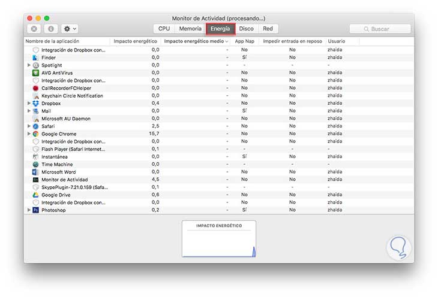Image resolution: width=438 pixels, height=297 pixels.
Task: Select the CallRecorderFCHelper process name
Action: pyautogui.click(x=66, y=88)
